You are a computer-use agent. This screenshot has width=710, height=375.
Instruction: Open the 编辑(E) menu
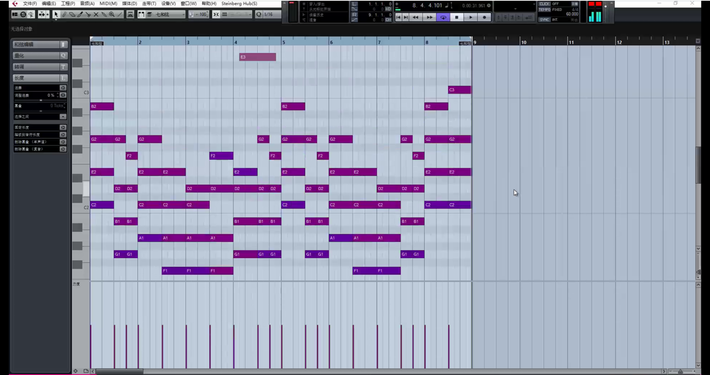click(x=49, y=3)
